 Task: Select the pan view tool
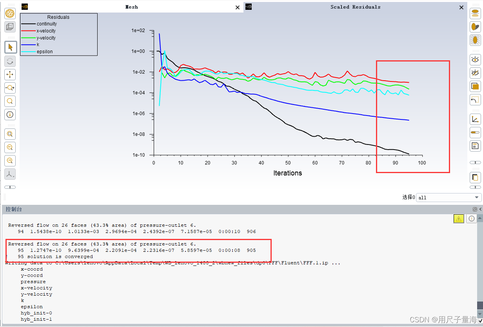click(x=10, y=74)
